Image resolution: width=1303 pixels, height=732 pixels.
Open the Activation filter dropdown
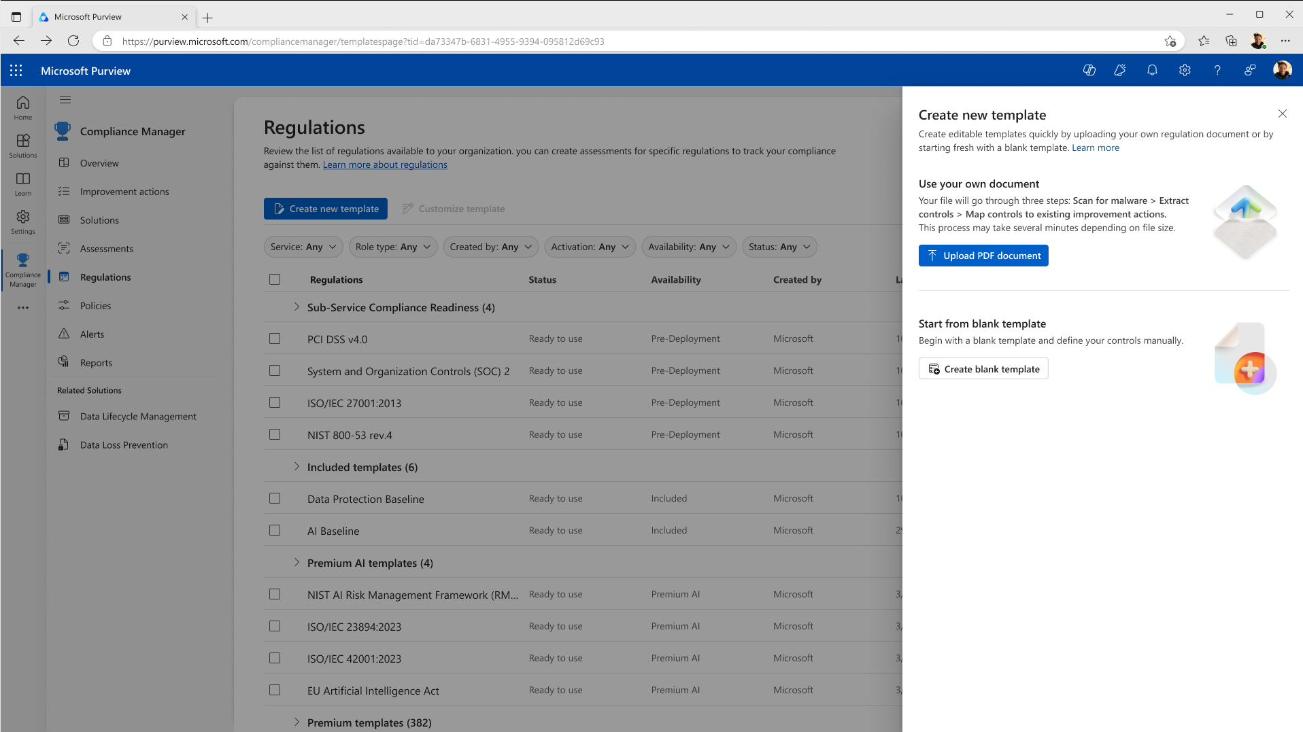[590, 247]
